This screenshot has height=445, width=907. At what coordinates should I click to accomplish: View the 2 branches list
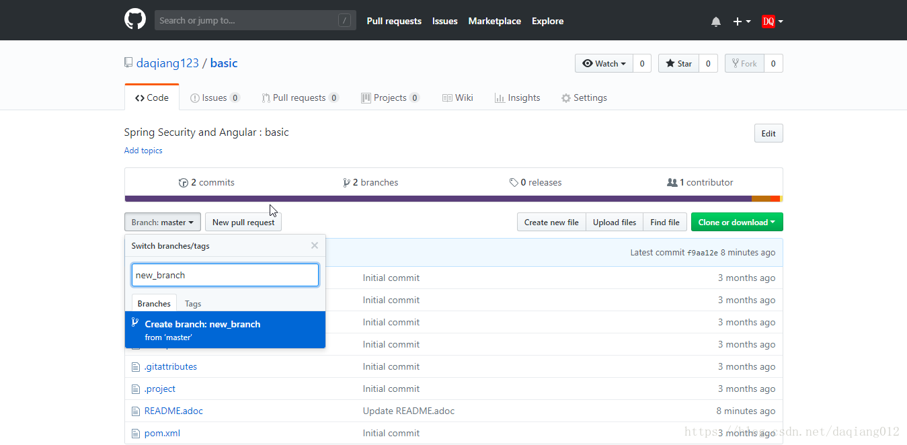pyautogui.click(x=370, y=182)
